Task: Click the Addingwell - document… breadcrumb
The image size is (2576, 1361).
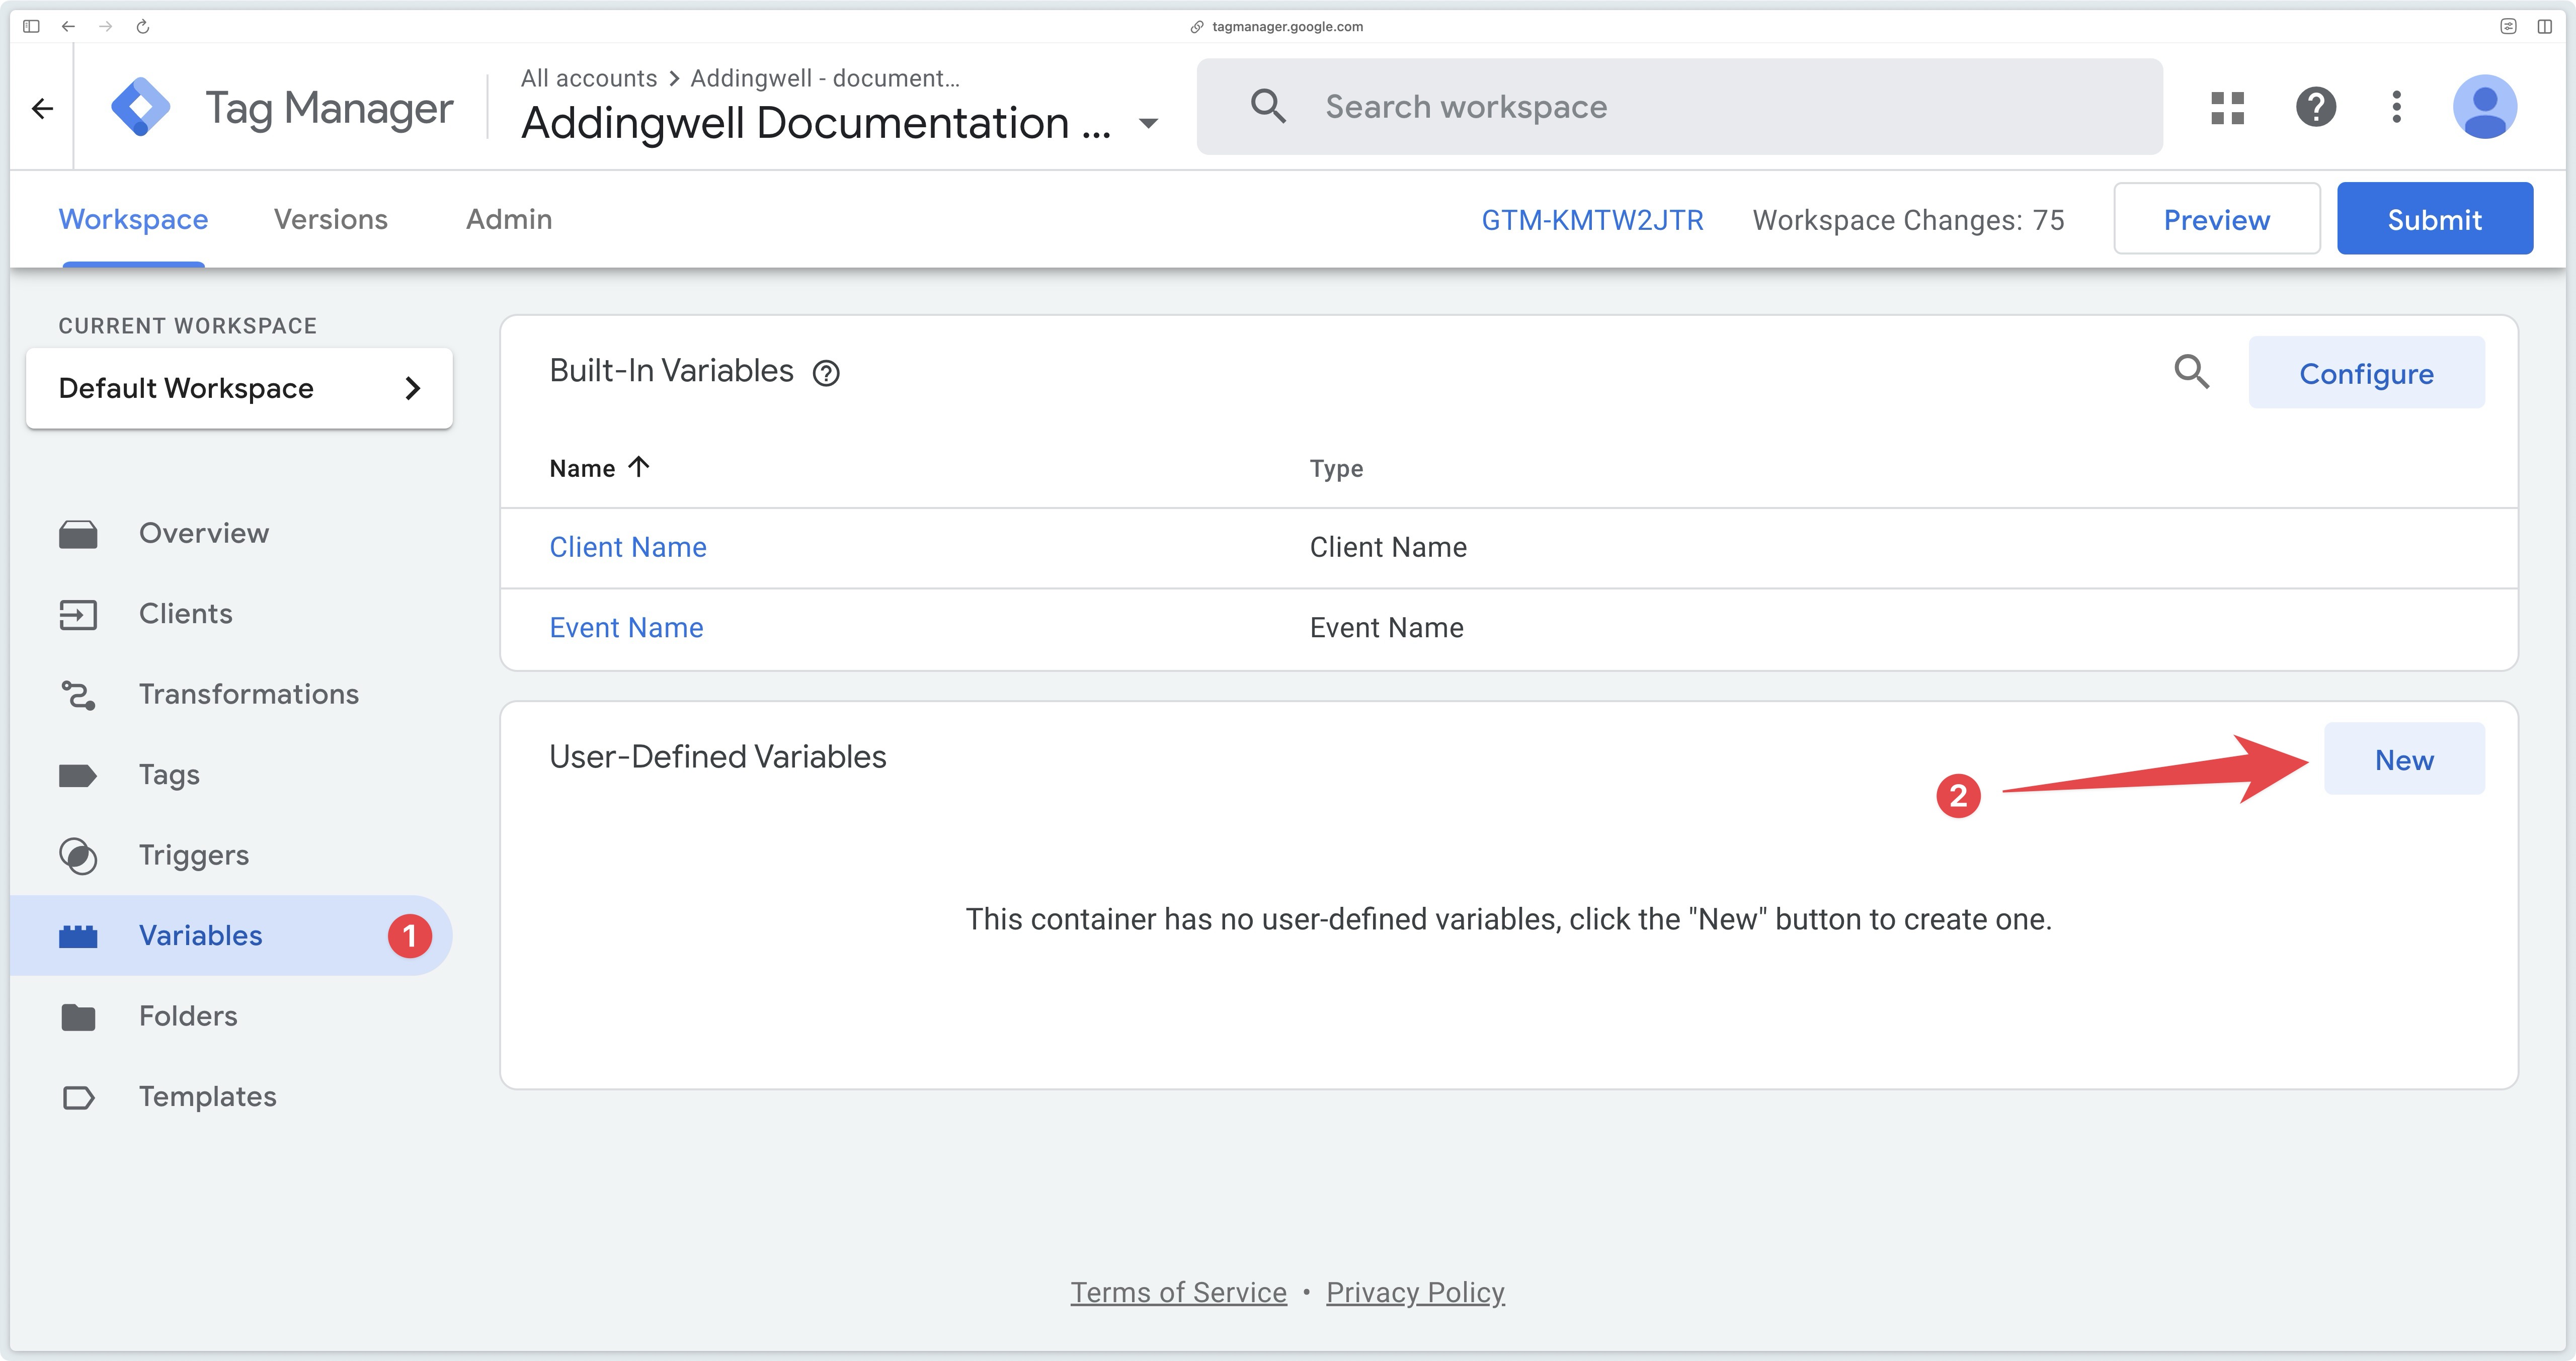Action: click(824, 78)
